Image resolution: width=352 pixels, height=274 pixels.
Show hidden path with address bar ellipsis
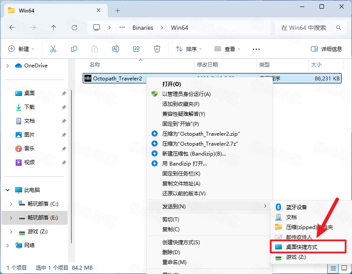click(122, 28)
